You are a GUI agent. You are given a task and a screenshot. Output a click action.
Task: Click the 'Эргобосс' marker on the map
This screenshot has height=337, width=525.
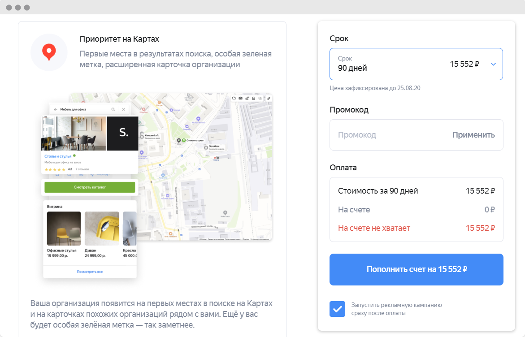click(206, 147)
